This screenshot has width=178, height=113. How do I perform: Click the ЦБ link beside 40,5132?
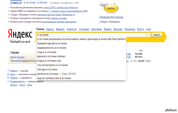(x=128, y=57)
